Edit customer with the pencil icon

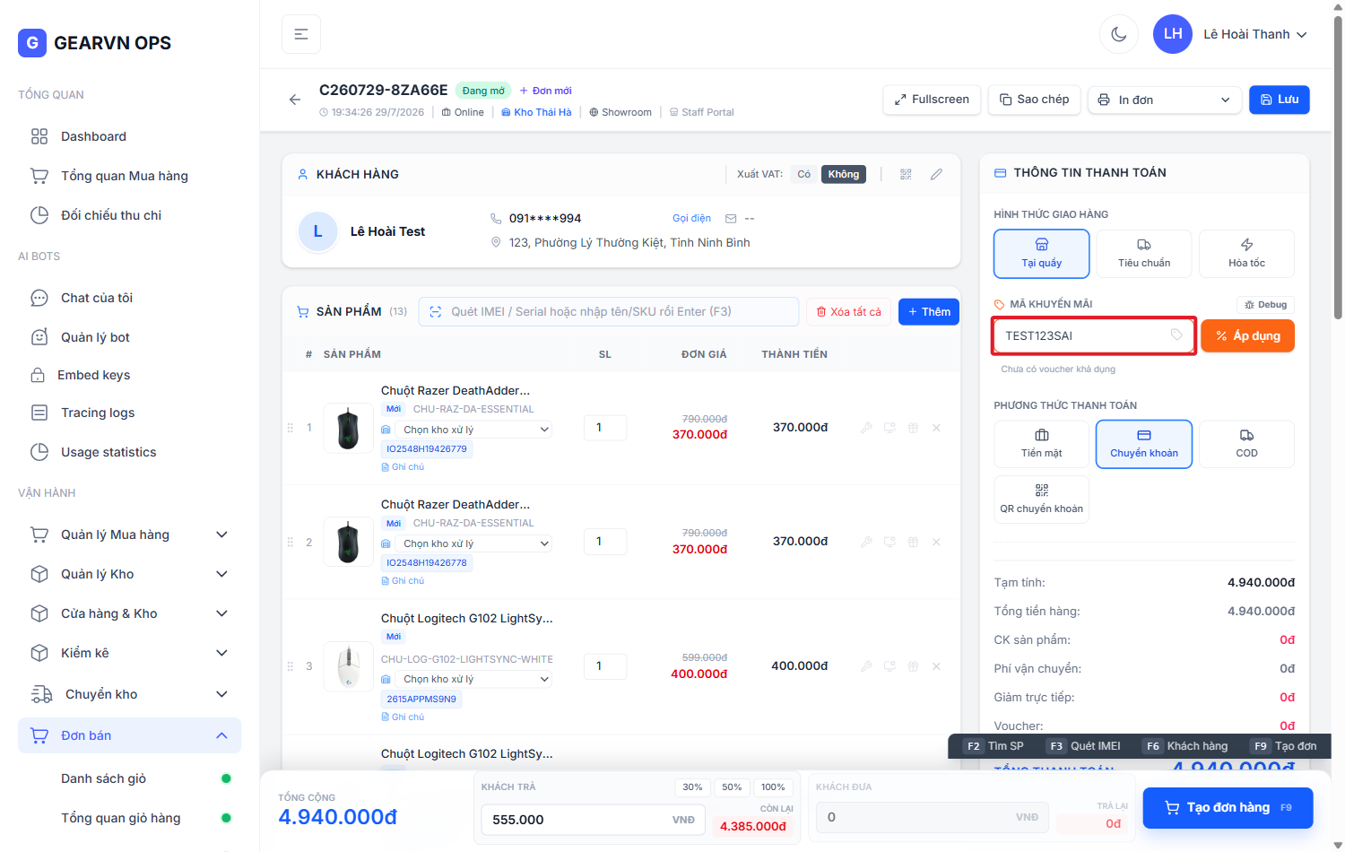click(936, 174)
